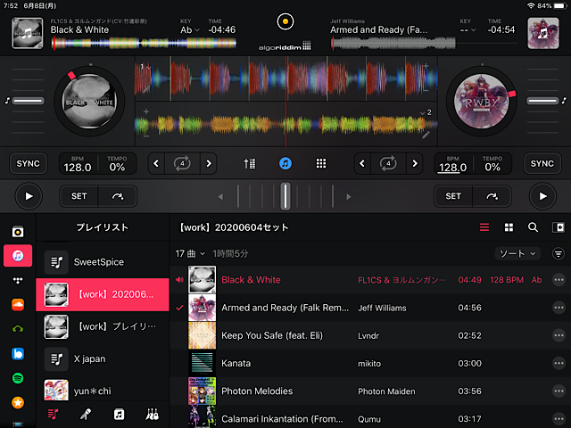Image resolution: width=571 pixels, height=428 pixels.
Task: Load the Calamari Inkantation track row
Action: (x=369, y=418)
